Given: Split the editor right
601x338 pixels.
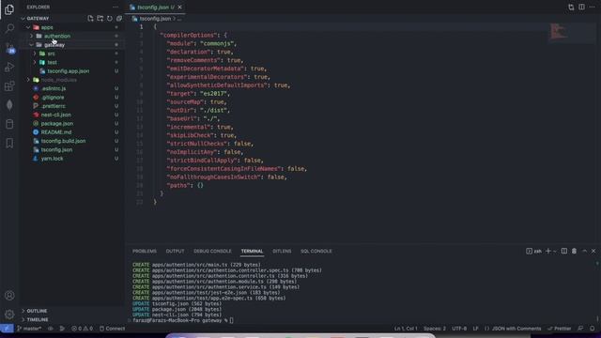Looking at the screenshot, I should 581,7.
